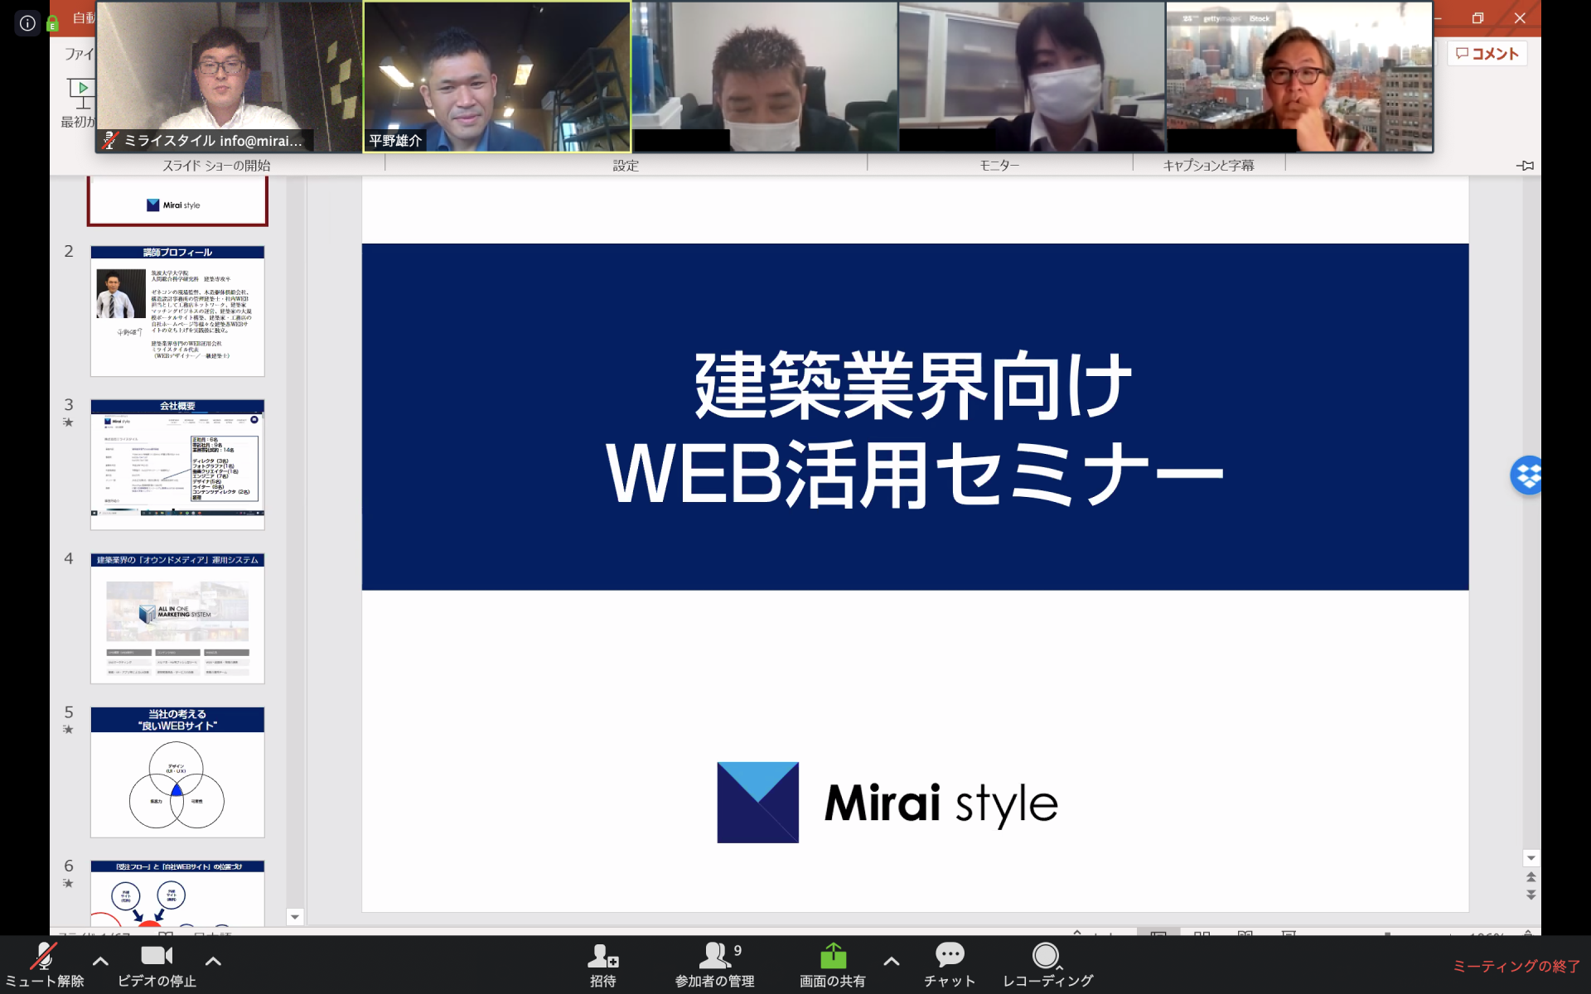Go to next slide double-arrow button
The width and height of the screenshot is (1591, 994).
pos(1531,895)
